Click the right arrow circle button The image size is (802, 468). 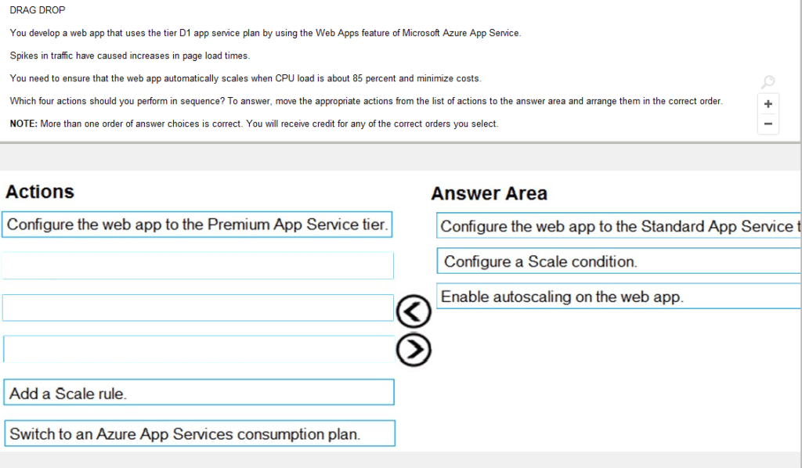[414, 350]
